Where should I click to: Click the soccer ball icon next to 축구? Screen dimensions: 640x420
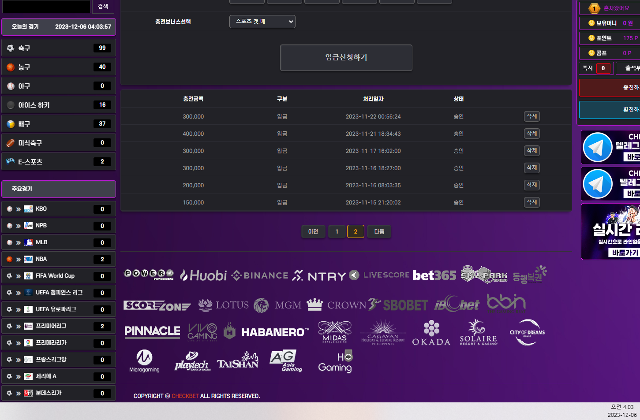point(11,48)
